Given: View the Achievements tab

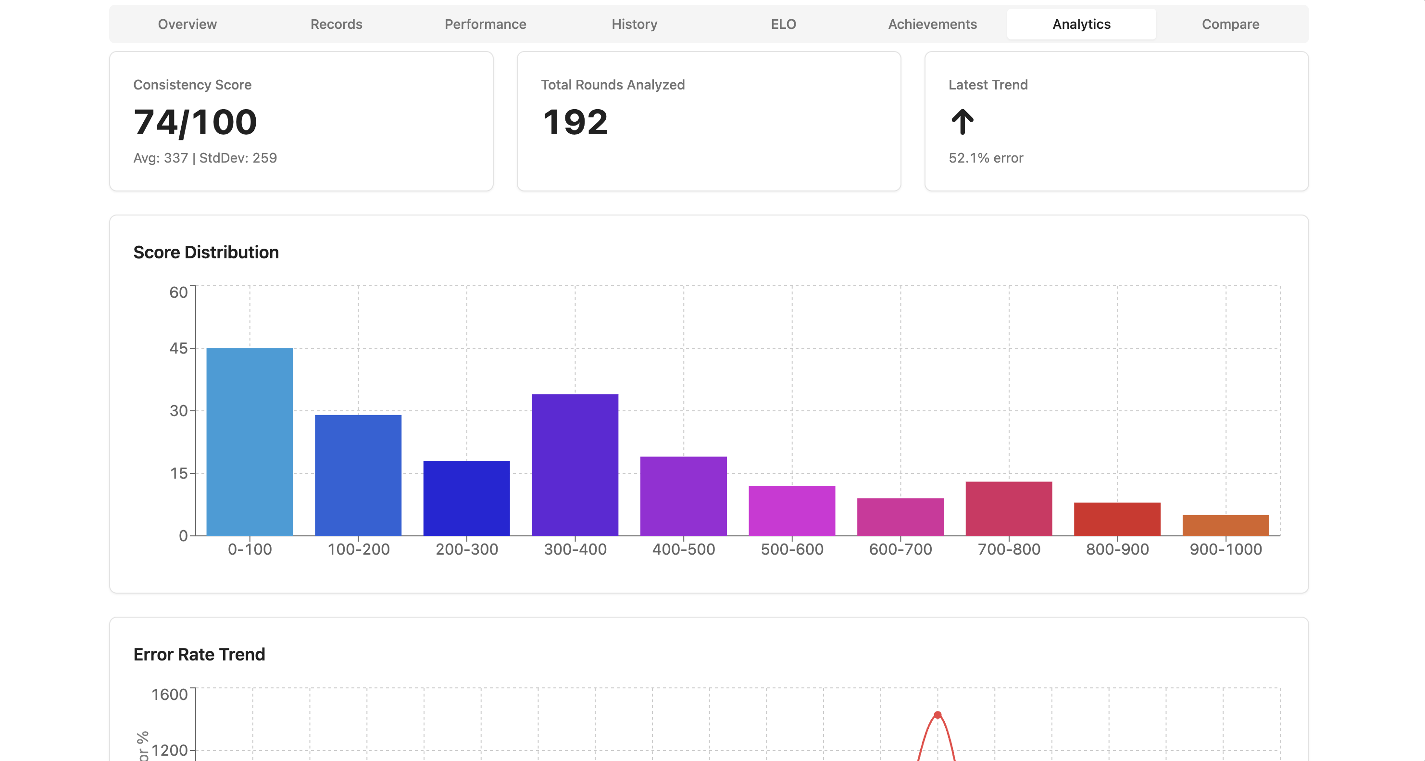Looking at the screenshot, I should click(x=932, y=25).
